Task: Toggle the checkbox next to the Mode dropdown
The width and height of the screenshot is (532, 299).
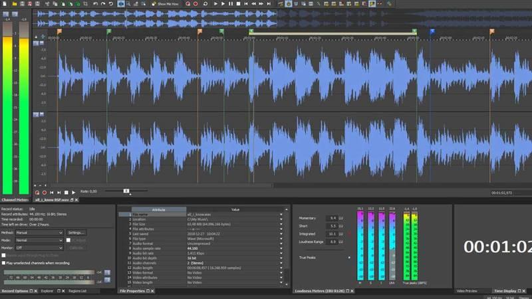Action: coord(68,240)
